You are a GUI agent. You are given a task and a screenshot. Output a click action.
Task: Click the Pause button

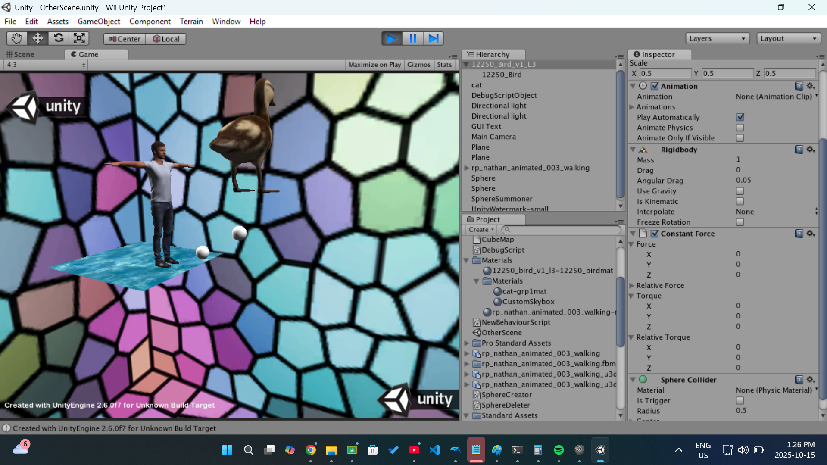pos(412,39)
